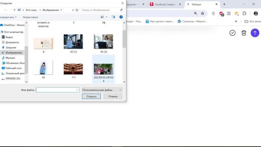Click Изображения in the address breadcrumb

51,10
